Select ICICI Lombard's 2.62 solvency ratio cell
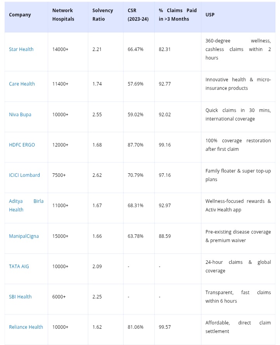 pos(97,175)
